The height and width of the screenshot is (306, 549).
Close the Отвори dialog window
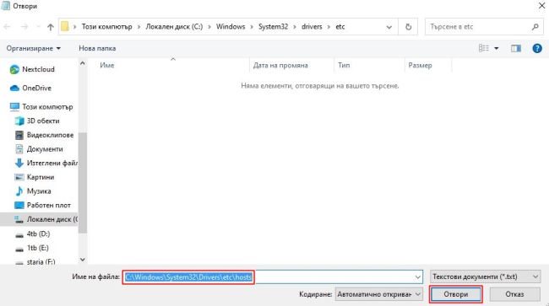(x=541, y=6)
